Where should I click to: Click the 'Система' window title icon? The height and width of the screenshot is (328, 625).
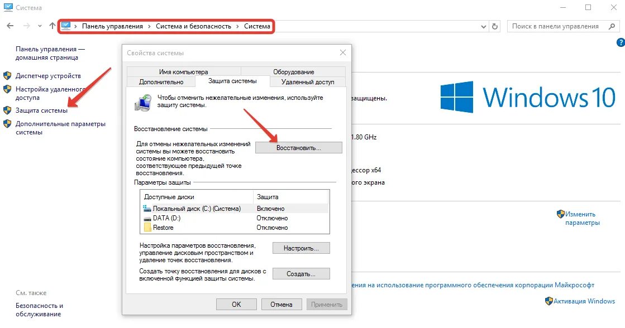pos(8,7)
